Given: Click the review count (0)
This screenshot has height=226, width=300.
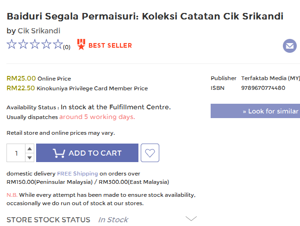Looking at the screenshot, I should [67, 47].
